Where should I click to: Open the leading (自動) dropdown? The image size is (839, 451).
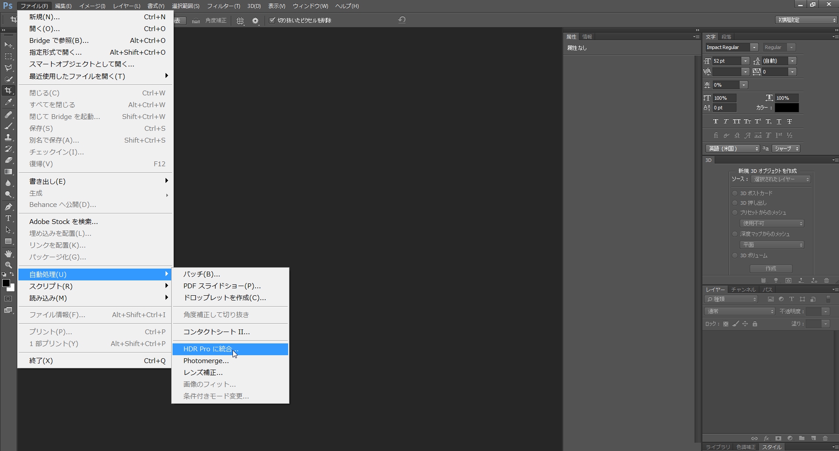[x=792, y=61]
